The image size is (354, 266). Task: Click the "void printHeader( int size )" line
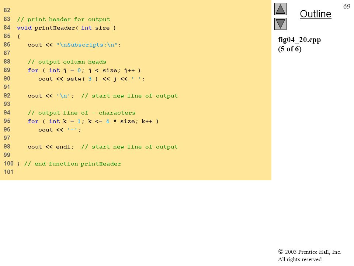coord(66,28)
